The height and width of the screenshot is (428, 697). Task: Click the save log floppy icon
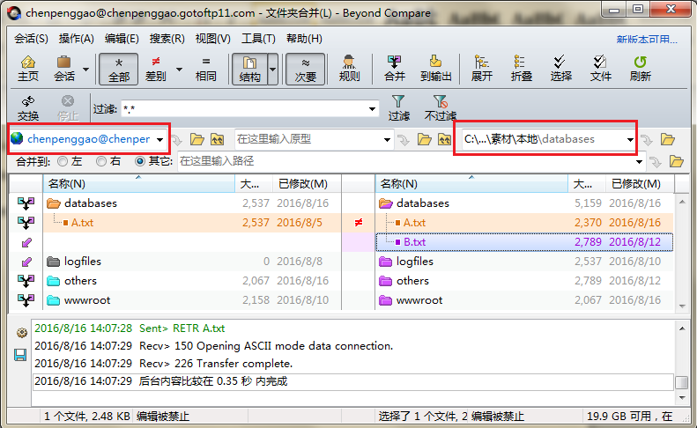pos(20,355)
